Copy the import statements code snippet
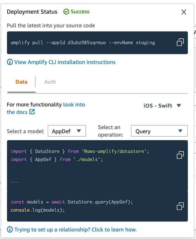 (180, 155)
